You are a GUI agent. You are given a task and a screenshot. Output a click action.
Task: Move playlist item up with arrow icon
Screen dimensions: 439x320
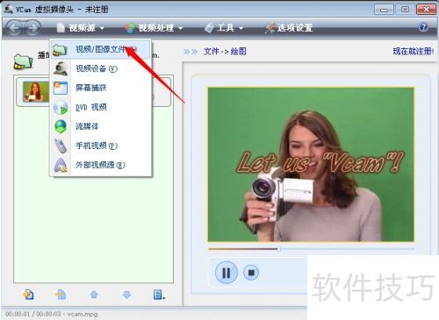pos(94,295)
